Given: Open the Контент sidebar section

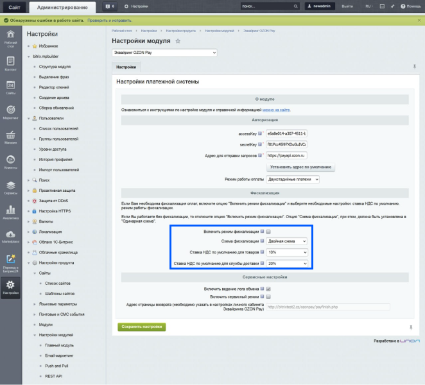Looking at the screenshot, I should (x=10, y=64).
